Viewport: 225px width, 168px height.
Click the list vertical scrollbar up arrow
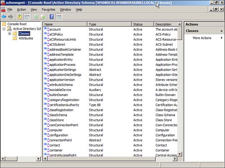click(x=180, y=24)
